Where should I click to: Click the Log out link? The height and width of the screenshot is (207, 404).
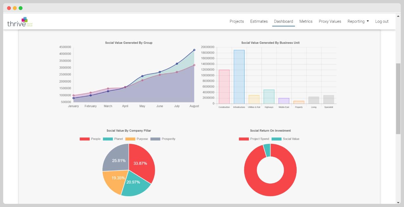[x=382, y=21]
